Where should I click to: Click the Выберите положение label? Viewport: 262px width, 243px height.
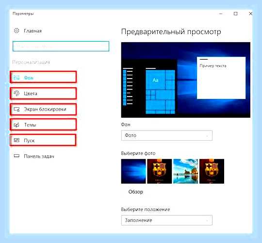146,210
